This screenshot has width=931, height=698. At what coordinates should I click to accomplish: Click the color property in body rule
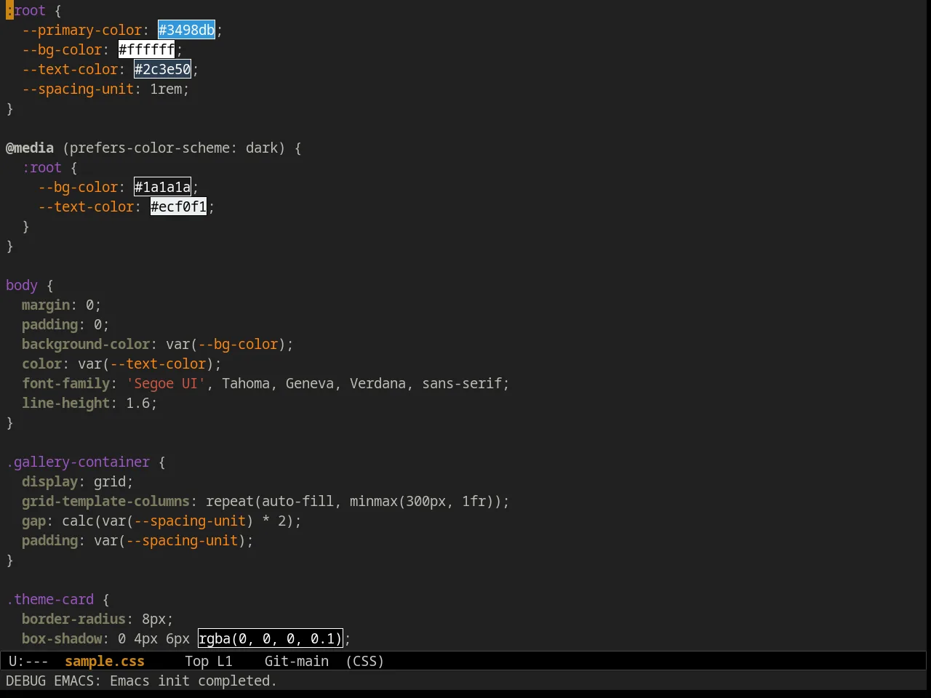42,364
